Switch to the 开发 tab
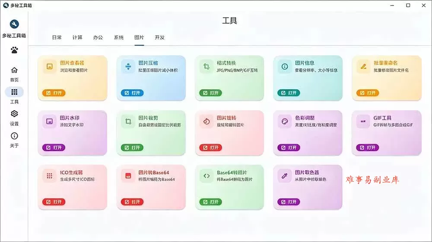This screenshot has height=242, width=432. [159, 37]
